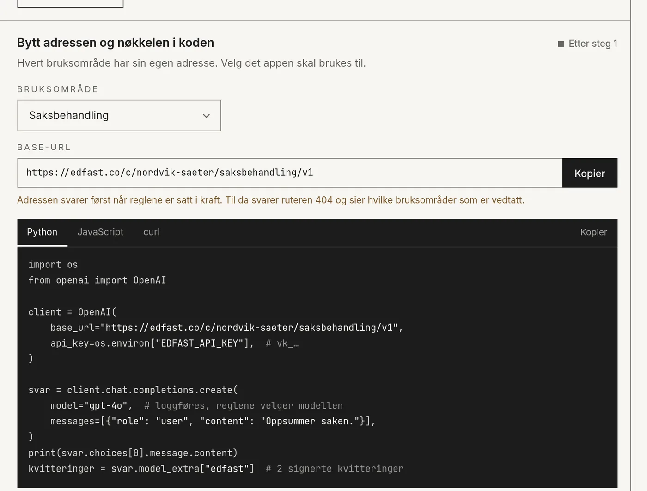Click the messages= line in the code block
The width and height of the screenshot is (647, 491).
coord(213,422)
